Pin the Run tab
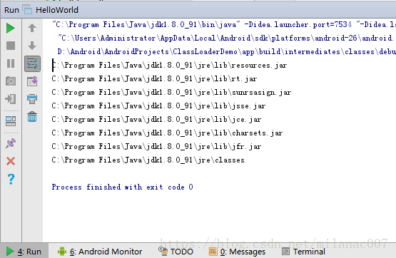This screenshot has width=396, height=258. click(x=11, y=143)
